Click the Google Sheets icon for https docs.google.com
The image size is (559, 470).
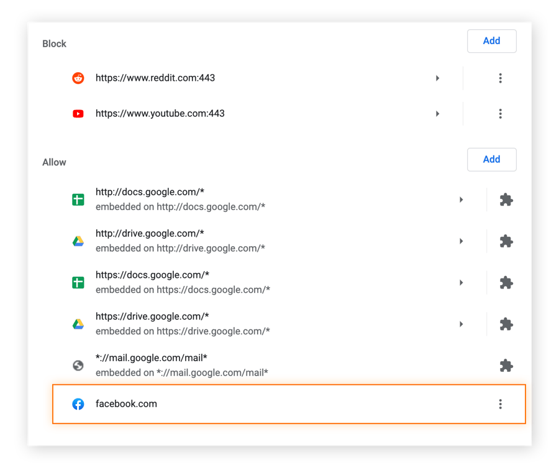pos(78,282)
